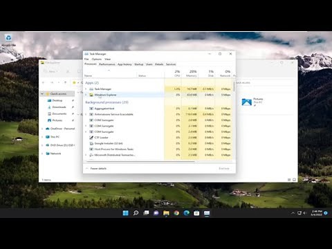The height and width of the screenshot is (249, 332).
Task: Click the Quick access star icon in File Explorer
Action: 47,94
